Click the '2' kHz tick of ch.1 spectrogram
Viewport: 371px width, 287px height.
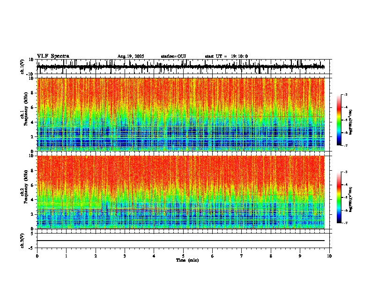click(x=32, y=137)
